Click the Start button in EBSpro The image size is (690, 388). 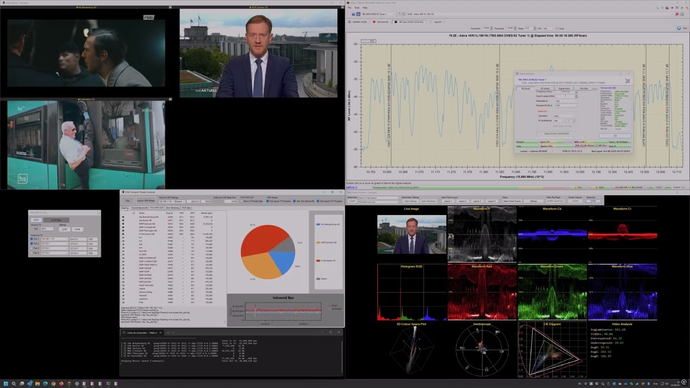[682, 28]
